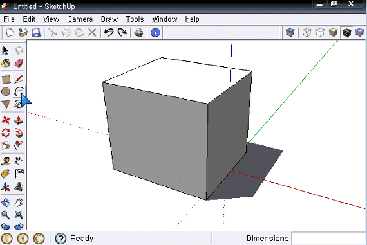Switch to Shaded with Textures display mode
The width and height of the screenshot is (367, 245).
click(346, 33)
